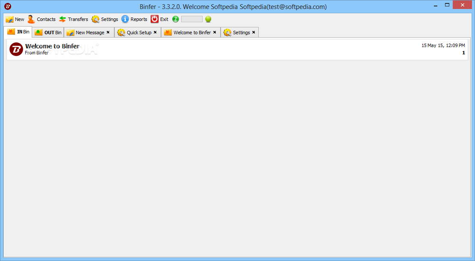Minimize the Binfer window

tap(435, 5)
